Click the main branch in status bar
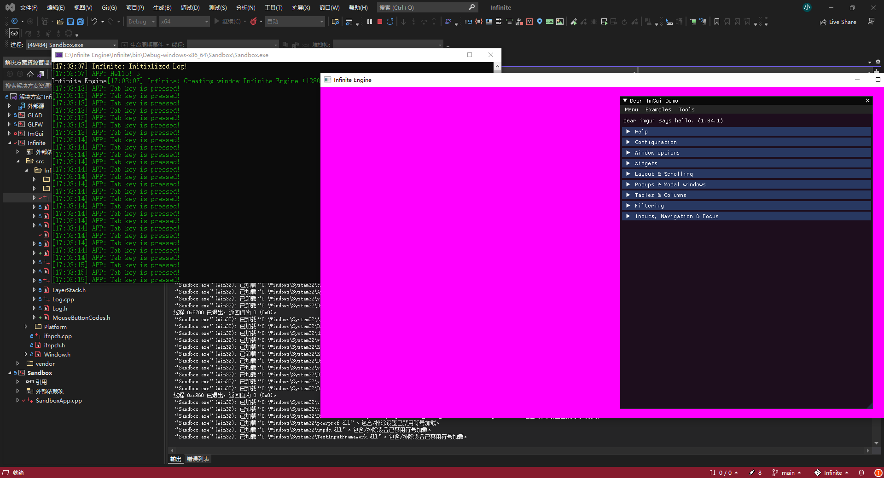884x478 pixels. 787,472
